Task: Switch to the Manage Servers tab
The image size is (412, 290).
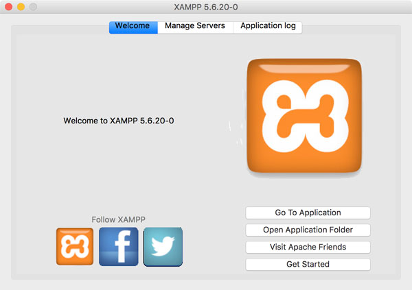Action: (x=195, y=27)
